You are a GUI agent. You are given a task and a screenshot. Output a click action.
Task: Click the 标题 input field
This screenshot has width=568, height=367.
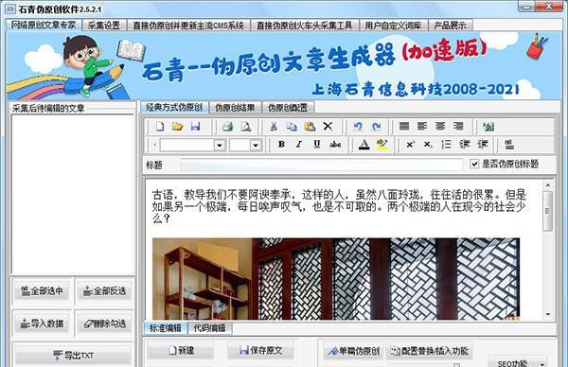click(x=321, y=165)
